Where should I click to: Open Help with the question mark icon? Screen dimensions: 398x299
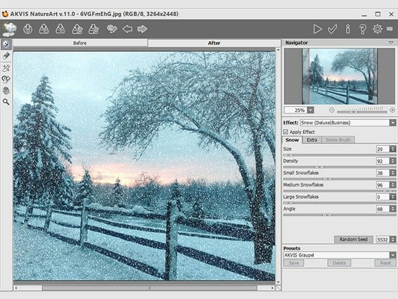363,28
